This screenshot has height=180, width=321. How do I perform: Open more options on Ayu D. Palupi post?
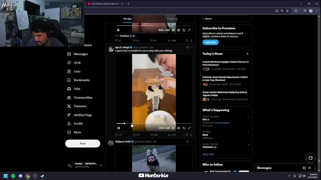191,47
